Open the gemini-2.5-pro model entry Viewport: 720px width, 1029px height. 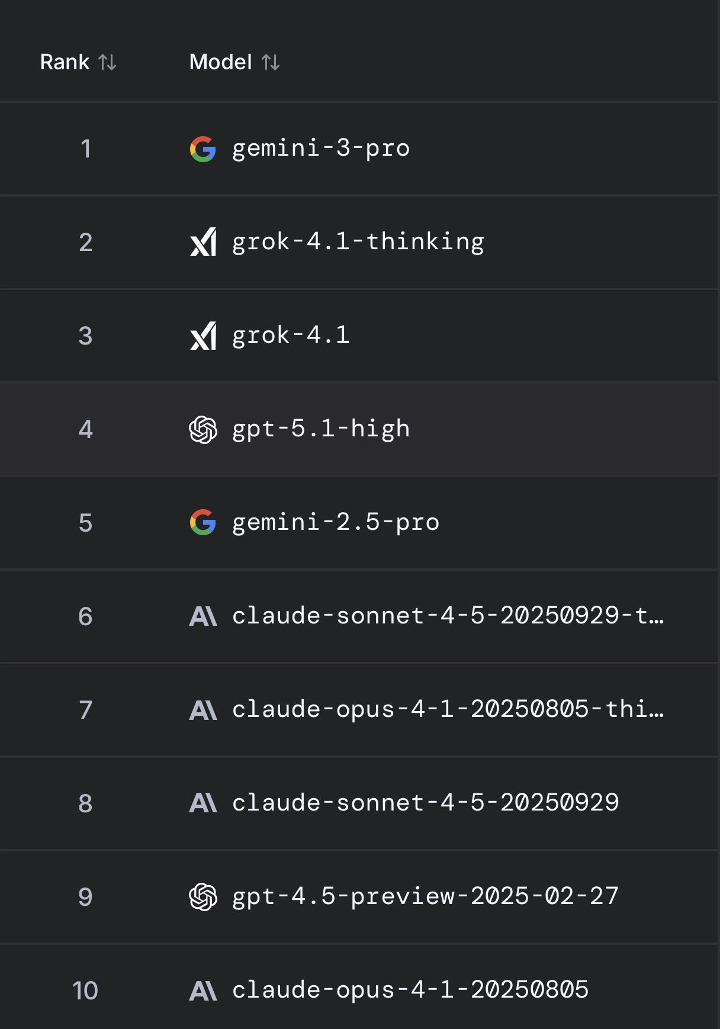(x=336, y=522)
